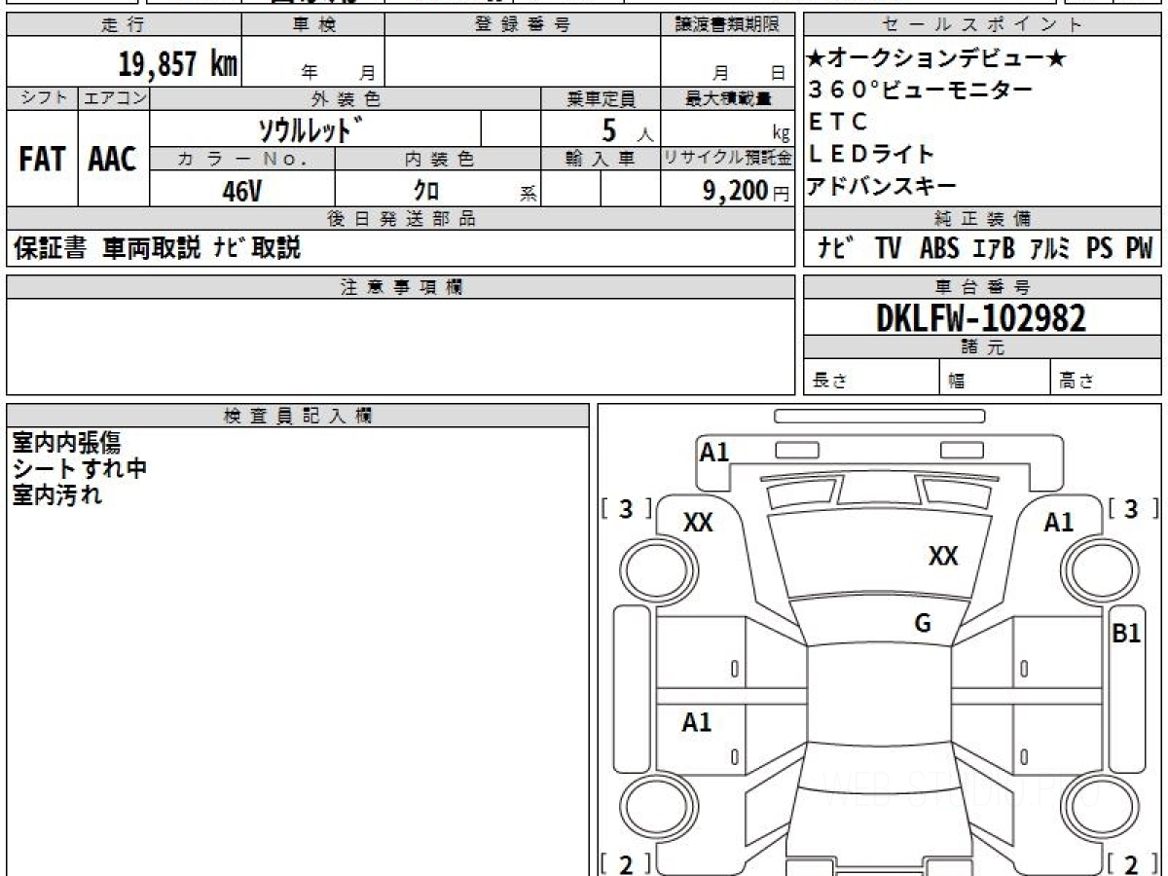The width and height of the screenshot is (1168, 876).
Task: Select the 室内汚れ inspector note
Action: pos(56,494)
